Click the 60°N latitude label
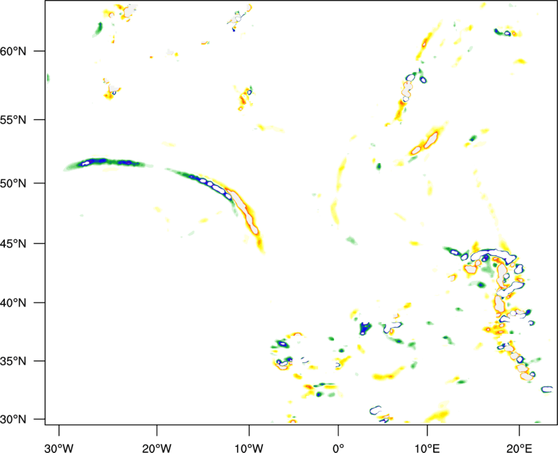The width and height of the screenshot is (558, 453). tap(13, 51)
